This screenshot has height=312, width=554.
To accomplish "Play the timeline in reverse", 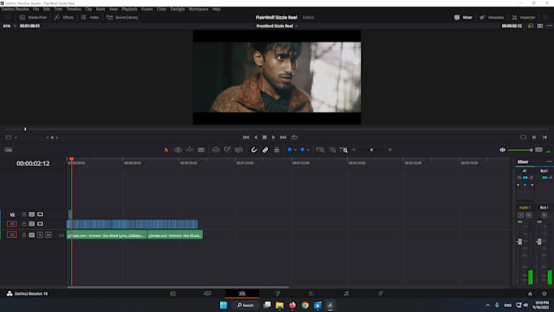I will click(256, 137).
